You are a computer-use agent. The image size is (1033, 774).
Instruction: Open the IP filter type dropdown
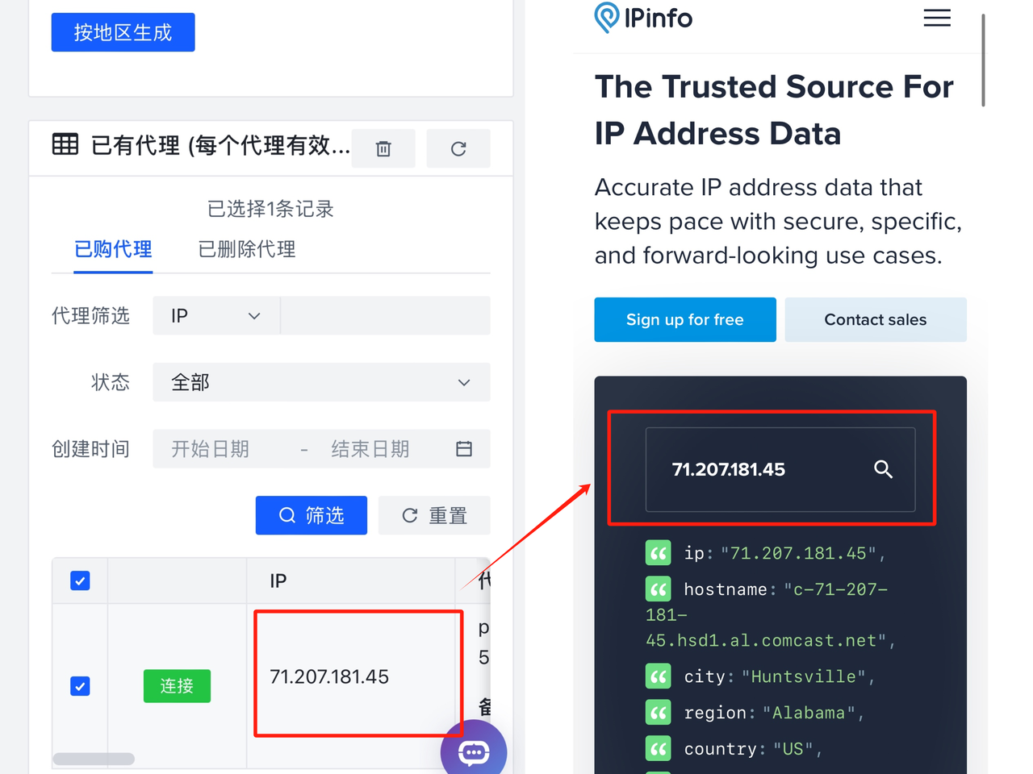click(216, 315)
